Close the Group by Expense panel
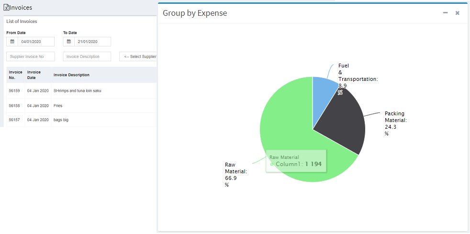470x234 pixels. [457, 13]
